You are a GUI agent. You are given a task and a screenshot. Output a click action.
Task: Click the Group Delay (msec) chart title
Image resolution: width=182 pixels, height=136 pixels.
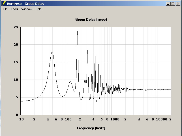click(91, 20)
